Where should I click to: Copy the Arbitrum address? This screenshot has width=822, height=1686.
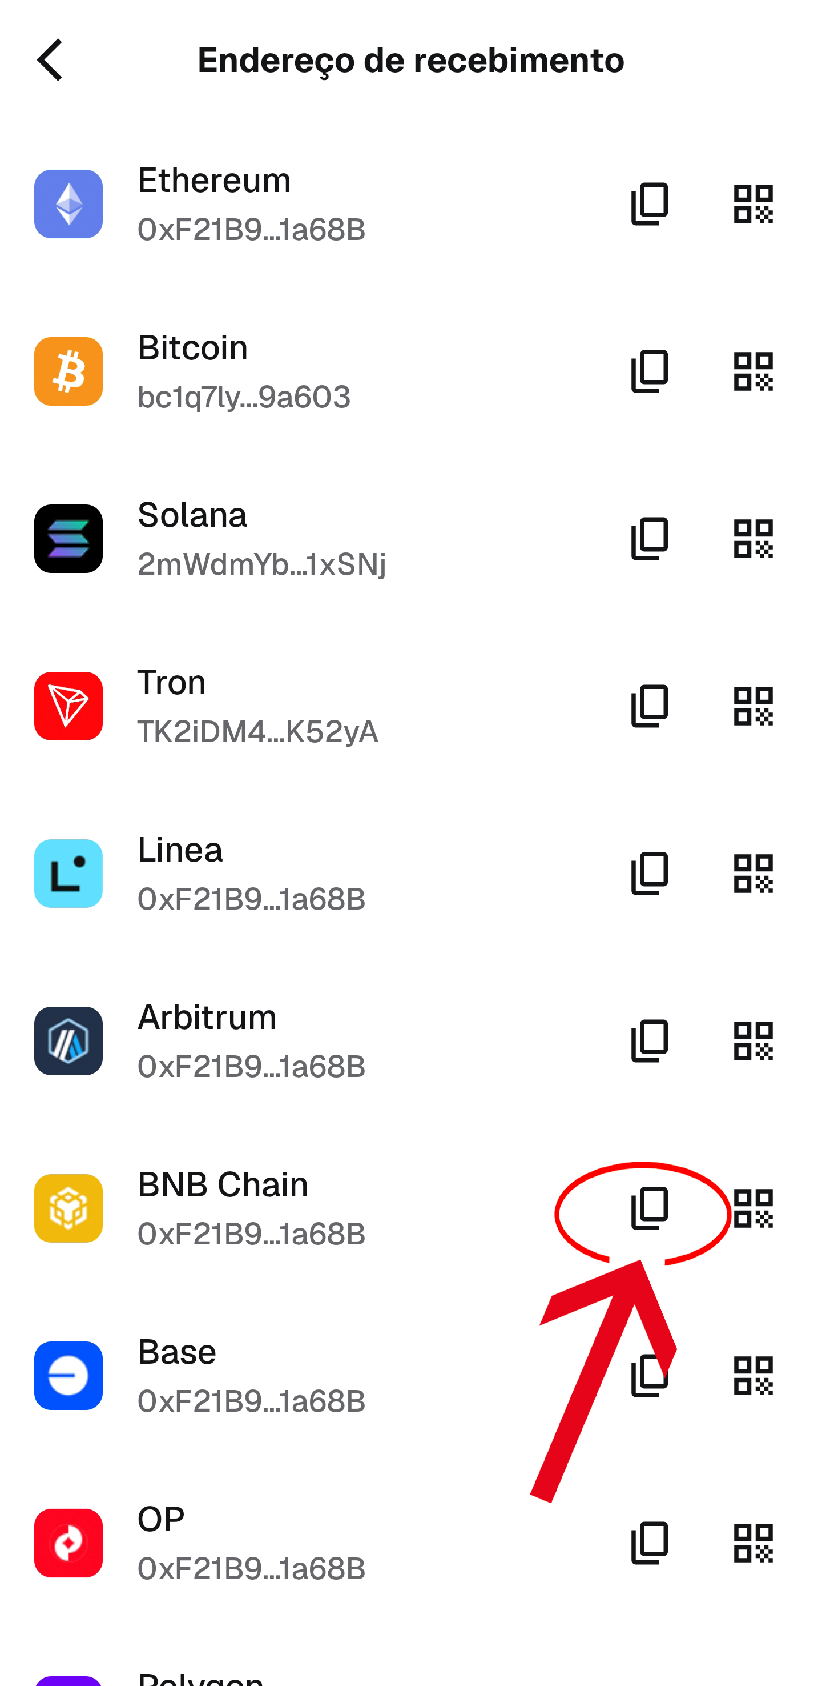pyautogui.click(x=650, y=1040)
